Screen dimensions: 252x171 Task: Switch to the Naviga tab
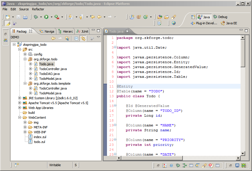click(47, 31)
